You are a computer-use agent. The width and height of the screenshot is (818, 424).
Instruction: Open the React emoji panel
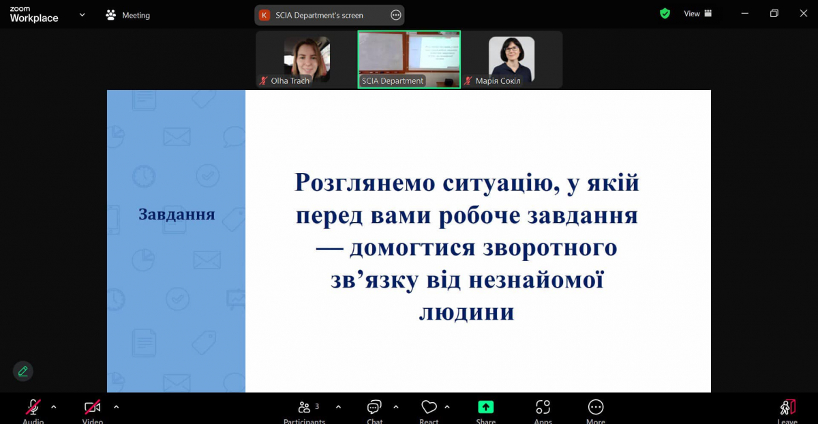(429, 409)
